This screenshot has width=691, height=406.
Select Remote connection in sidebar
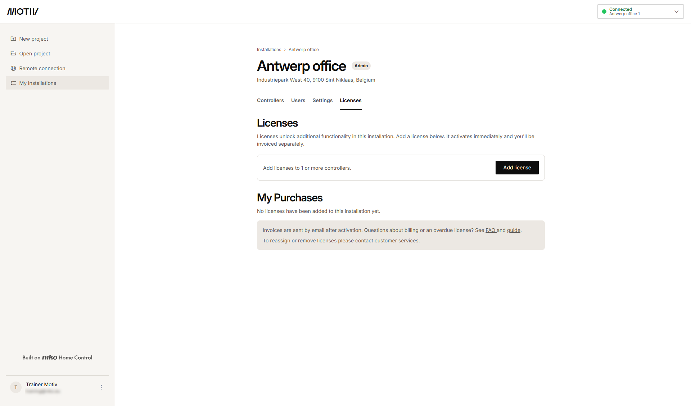[x=57, y=68]
